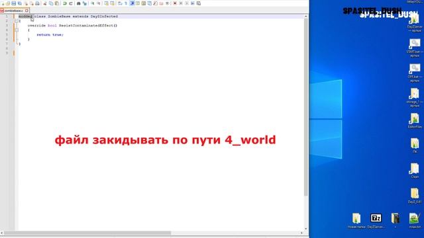The image size is (424, 238).
Task: Open a file with the Open toolbar icon
Action: [7, 3]
